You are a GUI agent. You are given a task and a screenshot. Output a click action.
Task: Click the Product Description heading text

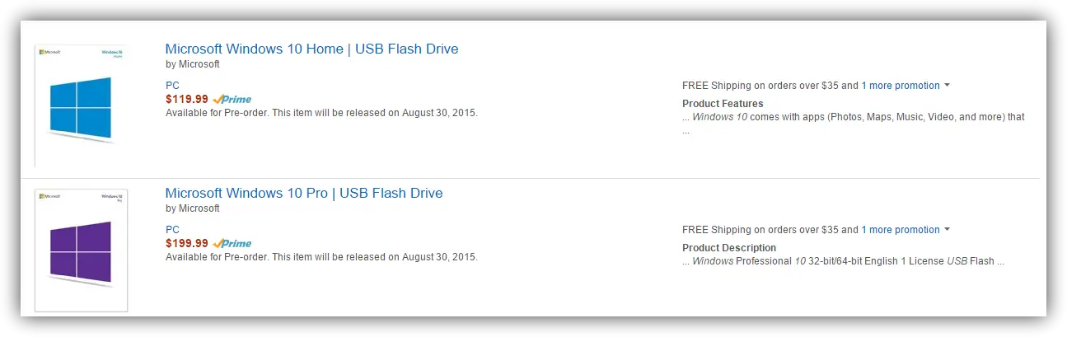click(x=729, y=248)
